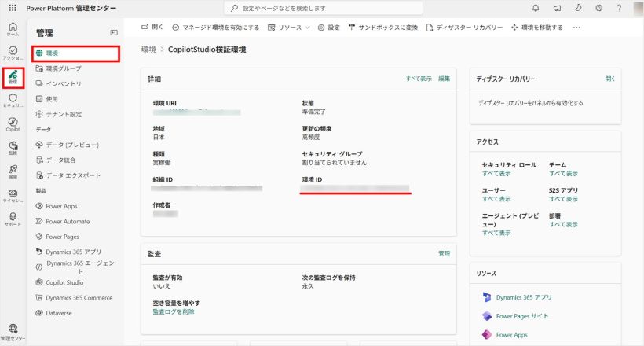The width and height of the screenshot is (644, 346).
Task: Open Dynamics 365 アプリ nav item
Action: tap(75, 252)
